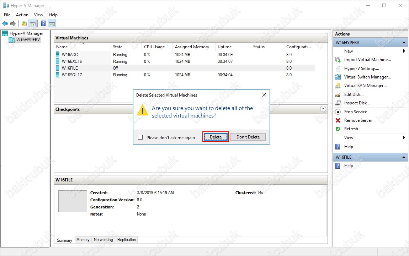409x256 pixels.
Task: Select the W16HYPERV server tree node
Action: tap(28, 40)
